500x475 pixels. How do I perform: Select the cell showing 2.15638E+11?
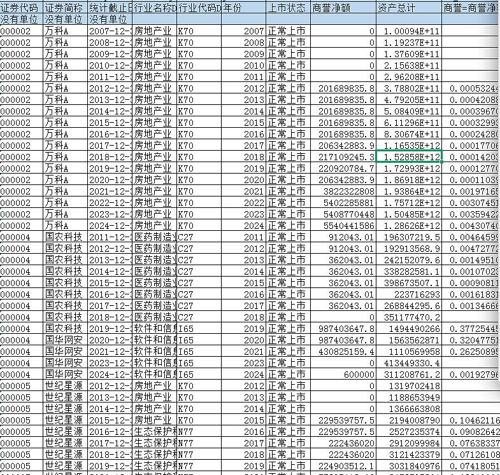click(409, 65)
